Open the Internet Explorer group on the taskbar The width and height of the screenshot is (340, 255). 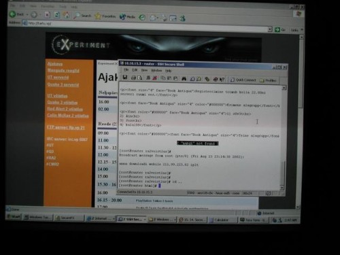coord(101,219)
